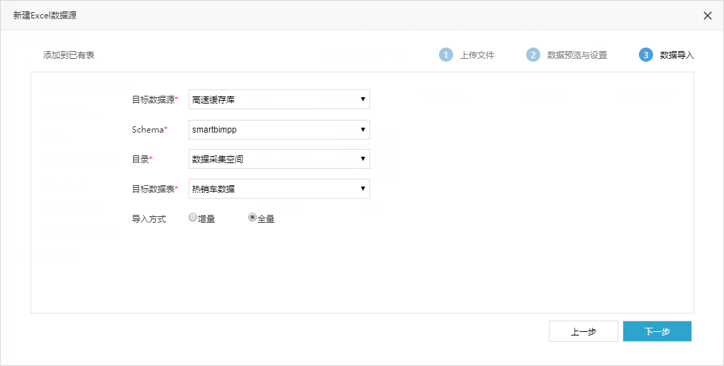Open the 目录 dropdown arrow
Screen dimensions: 724x366
tap(363, 159)
